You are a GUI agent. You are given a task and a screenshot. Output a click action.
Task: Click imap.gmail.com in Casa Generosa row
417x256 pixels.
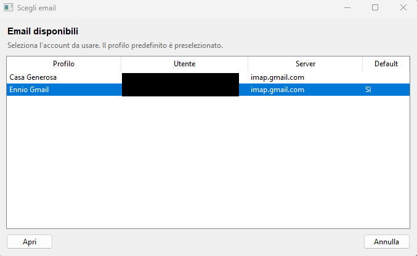click(277, 77)
